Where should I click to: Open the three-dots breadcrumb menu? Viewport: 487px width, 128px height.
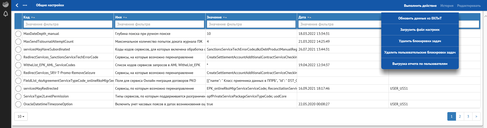pyautogui.click(x=25, y=5)
